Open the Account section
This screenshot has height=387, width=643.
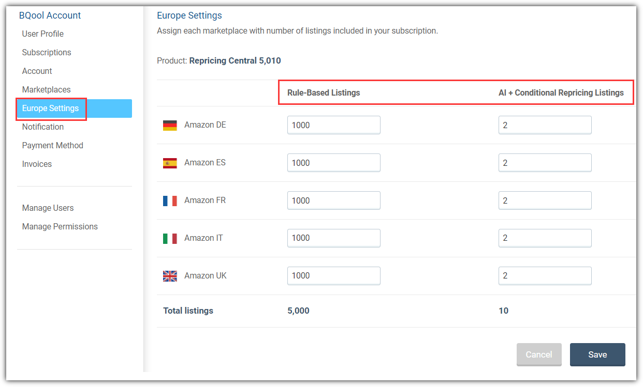37,71
